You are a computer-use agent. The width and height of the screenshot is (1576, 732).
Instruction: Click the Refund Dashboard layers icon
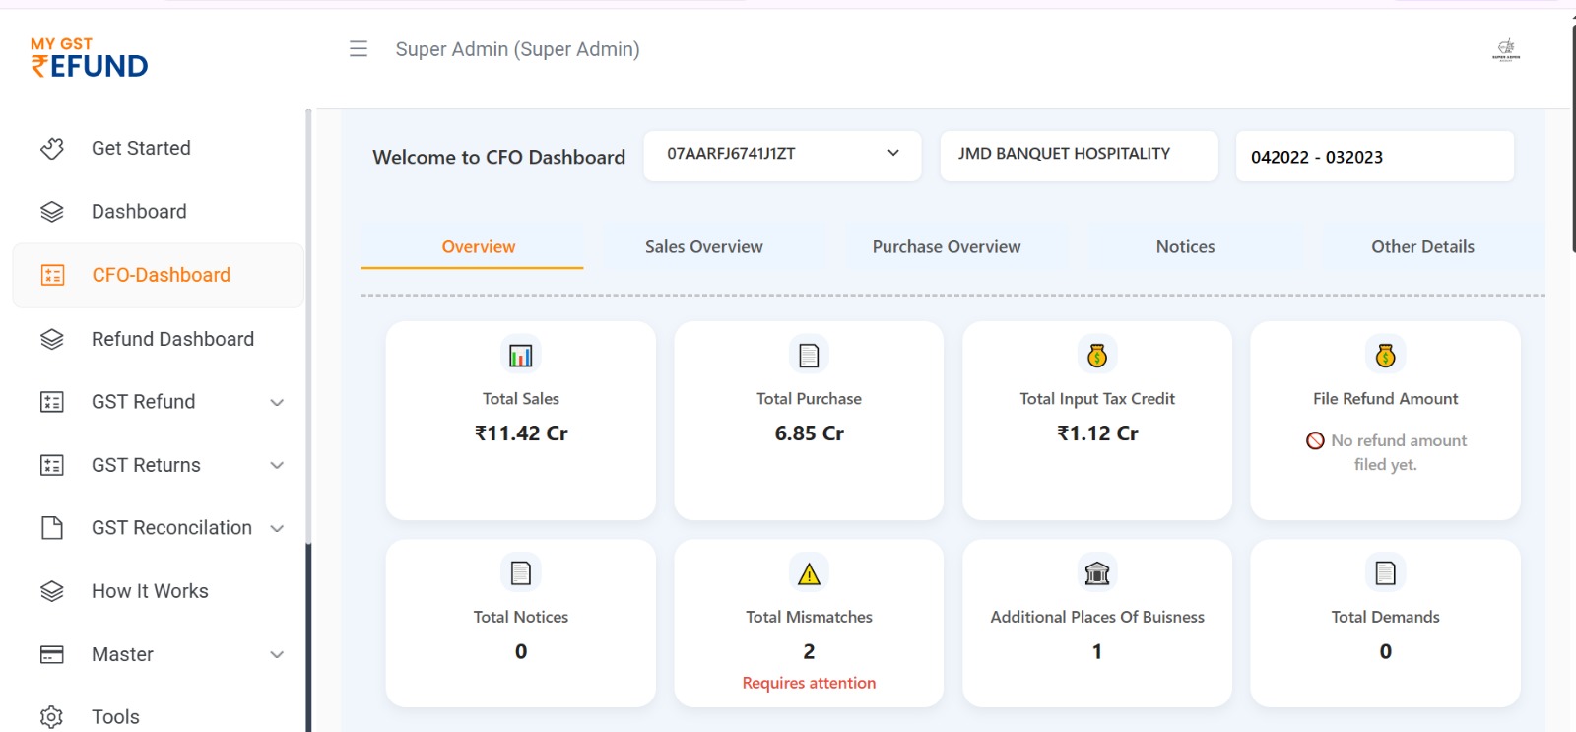(x=52, y=339)
